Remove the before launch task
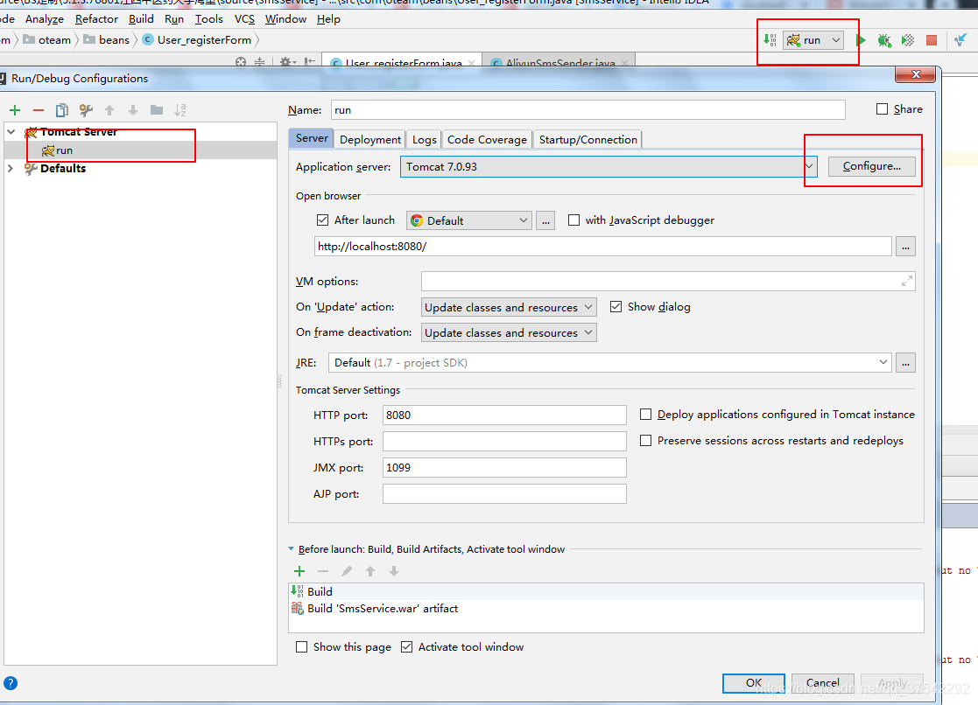The image size is (978, 705). pos(323,571)
